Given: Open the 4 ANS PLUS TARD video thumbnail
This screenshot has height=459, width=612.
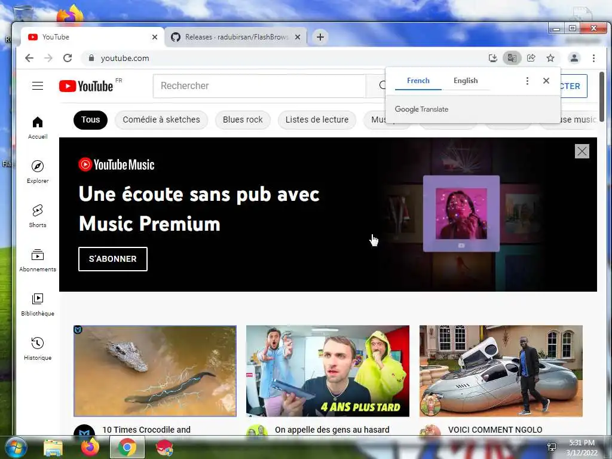Looking at the screenshot, I should click(x=328, y=371).
